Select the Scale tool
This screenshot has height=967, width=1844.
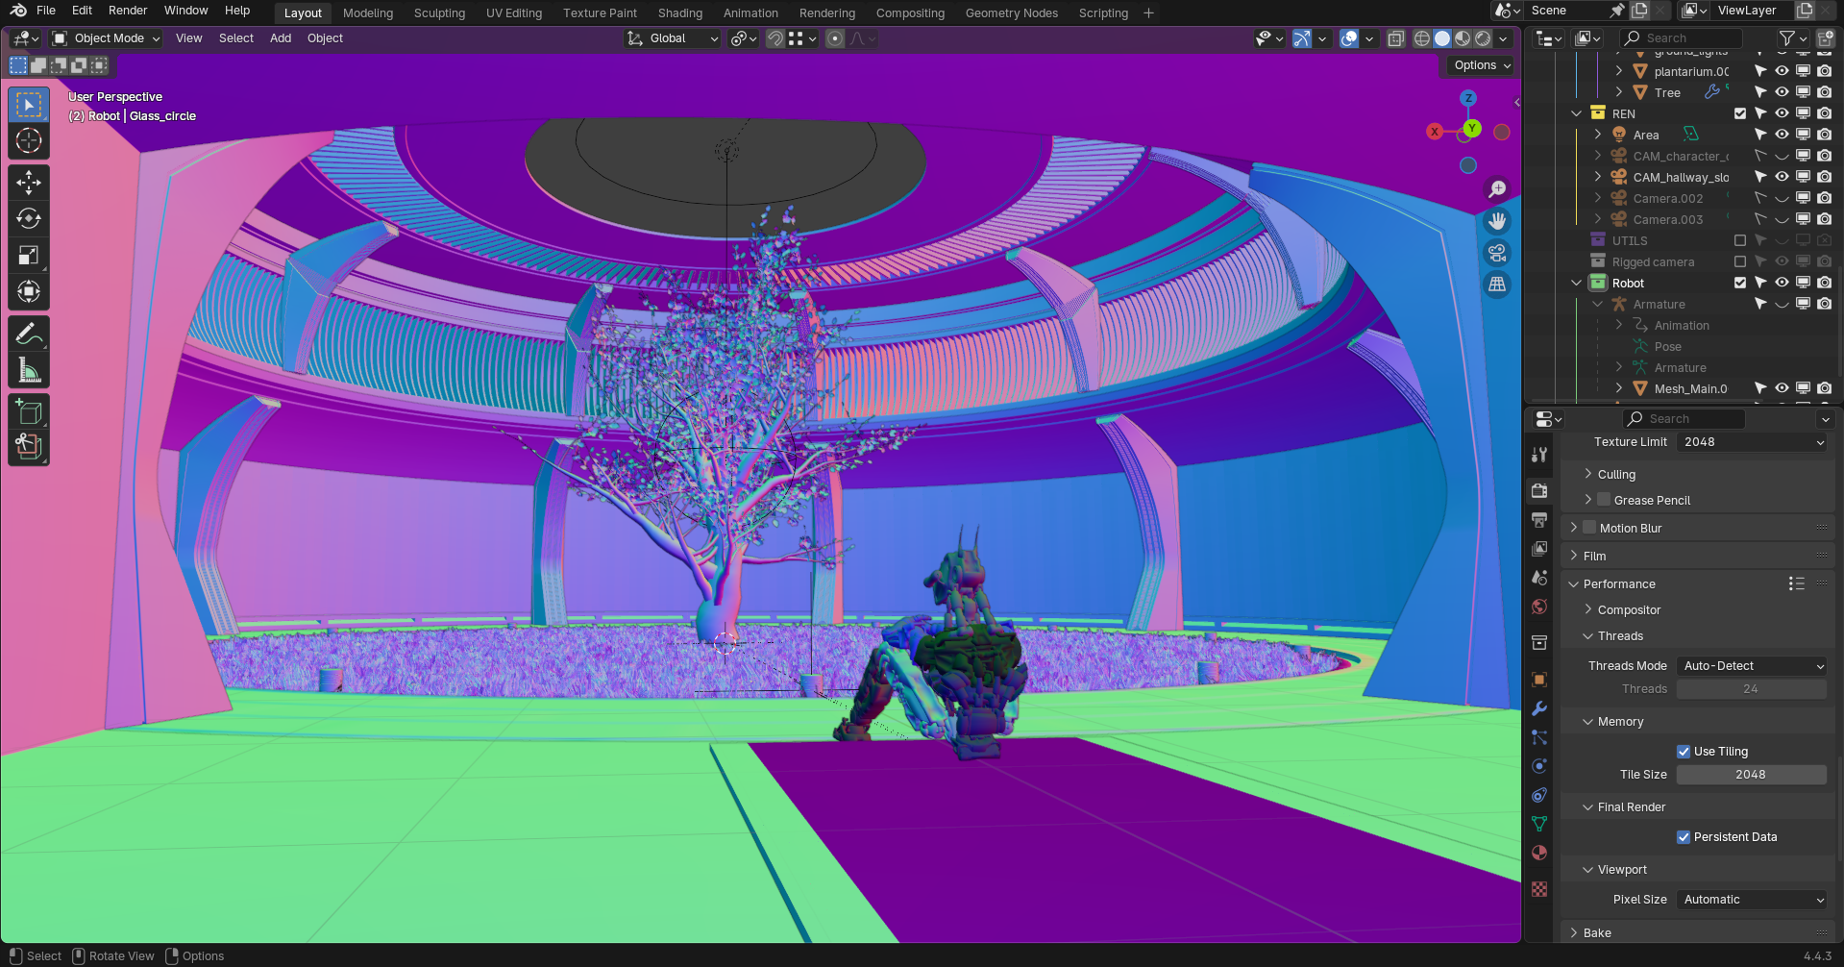click(x=29, y=255)
